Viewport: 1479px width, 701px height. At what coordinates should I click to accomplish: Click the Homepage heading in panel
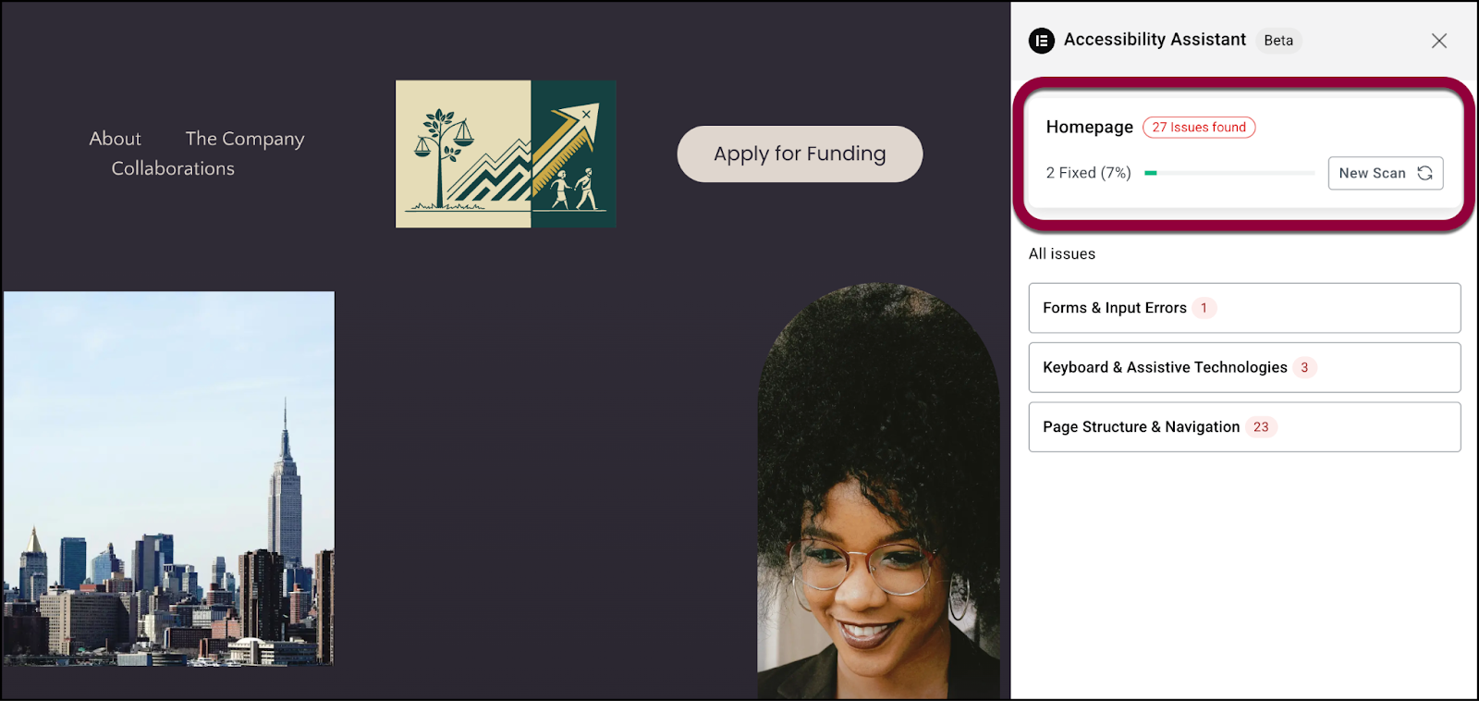[x=1089, y=128]
